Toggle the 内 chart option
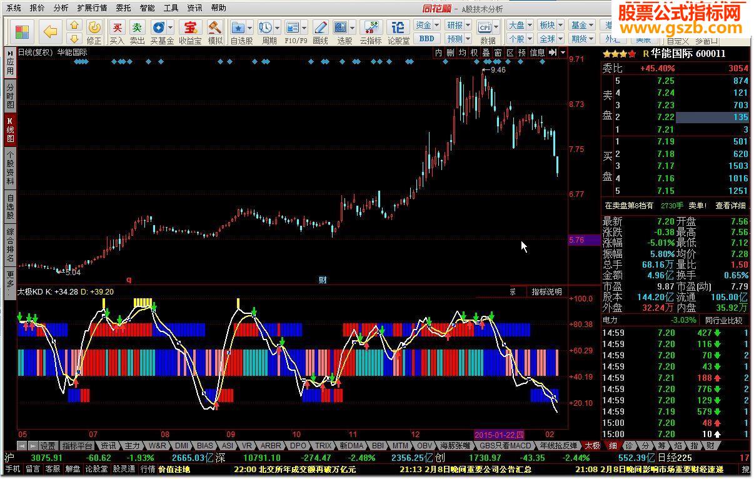This screenshot has width=754, height=479. click(x=439, y=53)
